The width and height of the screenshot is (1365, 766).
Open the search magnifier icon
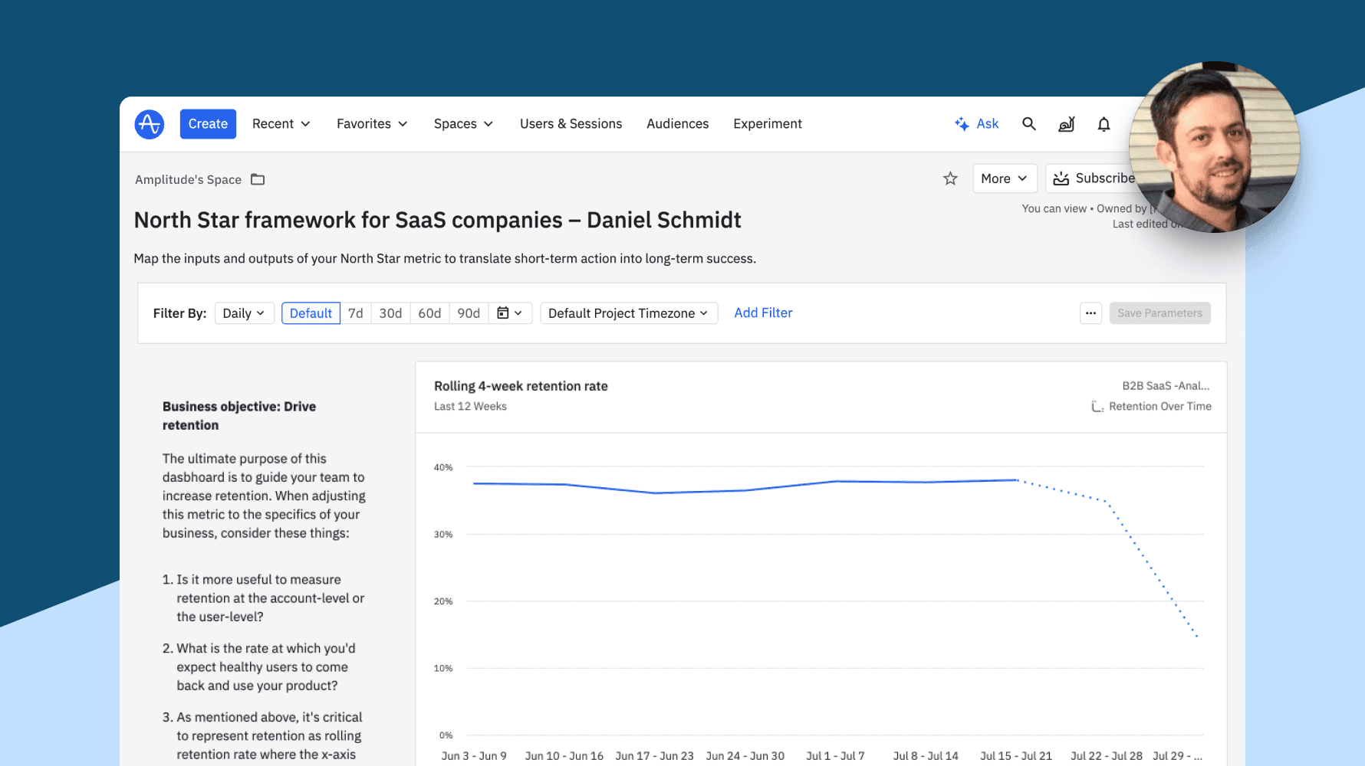tap(1029, 124)
